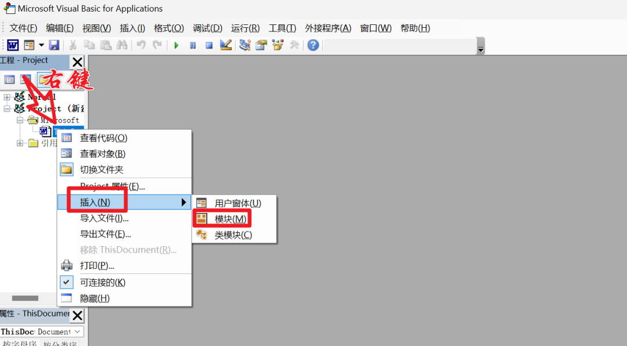Click the Project panel horizontal scrollbar
The height and width of the screenshot is (346, 627).
click(25, 298)
